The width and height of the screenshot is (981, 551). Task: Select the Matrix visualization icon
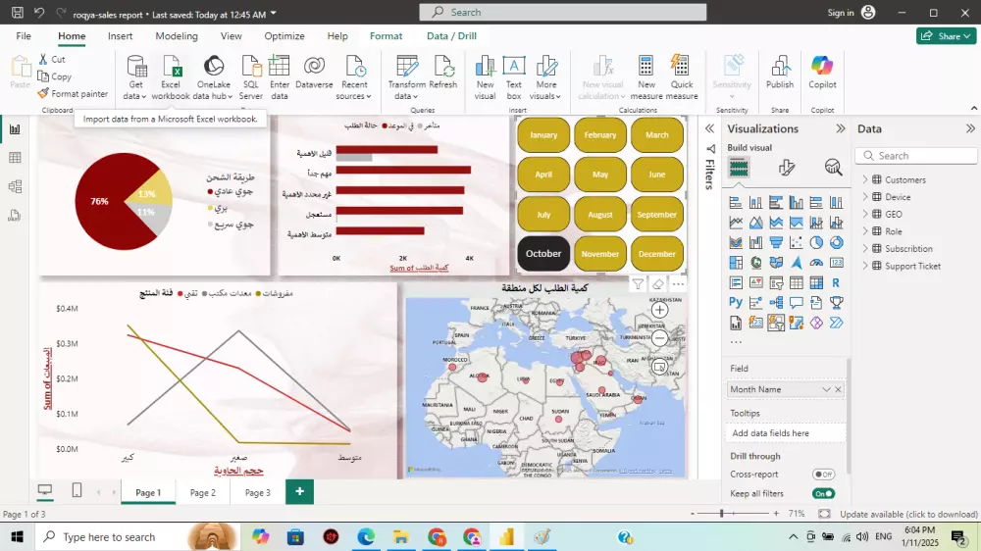coord(816,282)
